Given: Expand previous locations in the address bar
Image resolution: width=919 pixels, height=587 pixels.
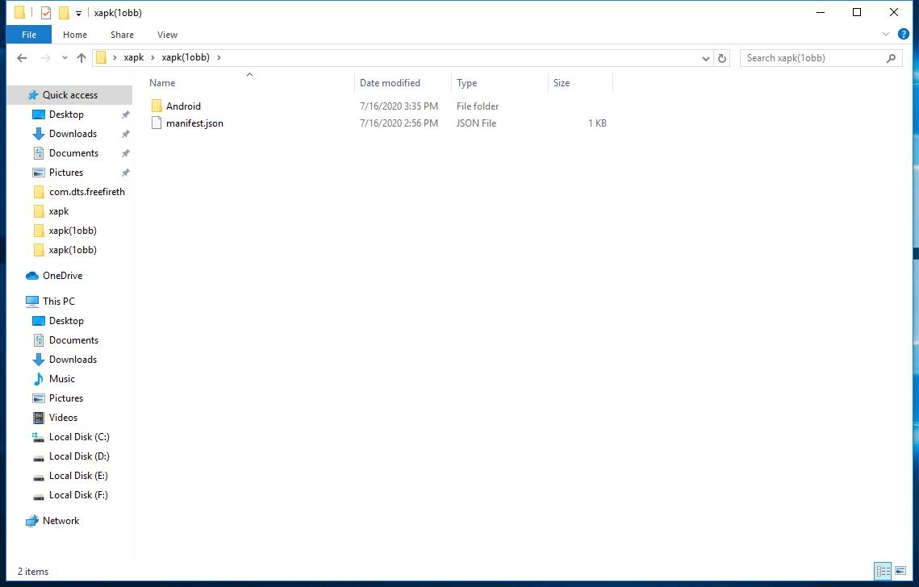Looking at the screenshot, I should tap(705, 57).
